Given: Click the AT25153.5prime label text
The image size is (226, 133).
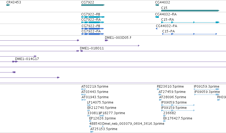Looking at the screenshot, I should tap(104, 129).
